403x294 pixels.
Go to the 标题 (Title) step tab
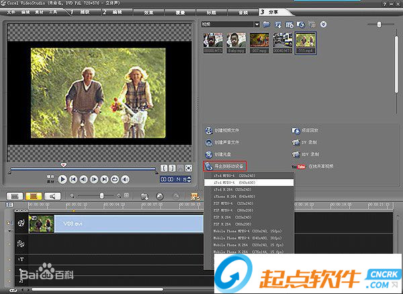(212, 12)
